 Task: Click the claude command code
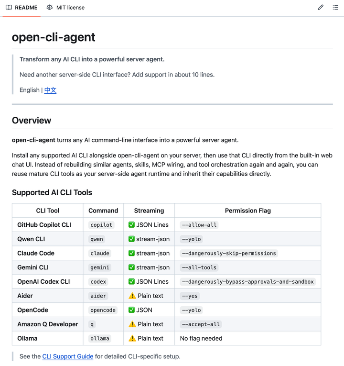click(100, 253)
